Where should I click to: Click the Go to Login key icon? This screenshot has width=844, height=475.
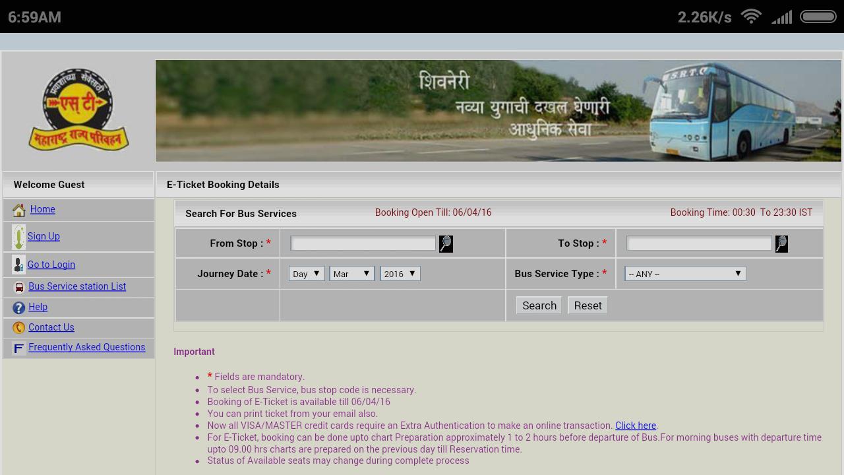(x=19, y=264)
